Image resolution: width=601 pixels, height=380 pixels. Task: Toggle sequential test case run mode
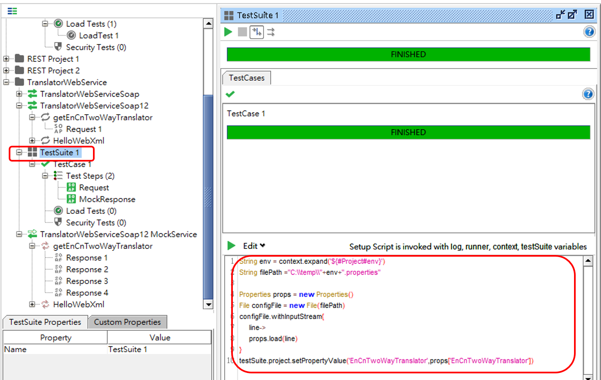click(257, 32)
